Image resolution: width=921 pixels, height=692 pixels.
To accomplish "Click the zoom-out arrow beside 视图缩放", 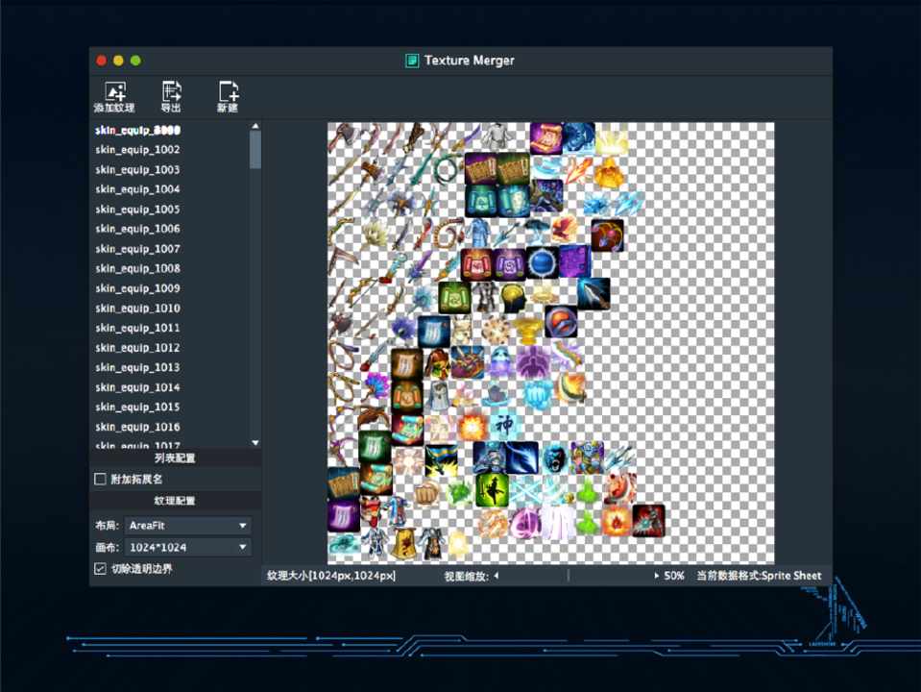I will 497,576.
